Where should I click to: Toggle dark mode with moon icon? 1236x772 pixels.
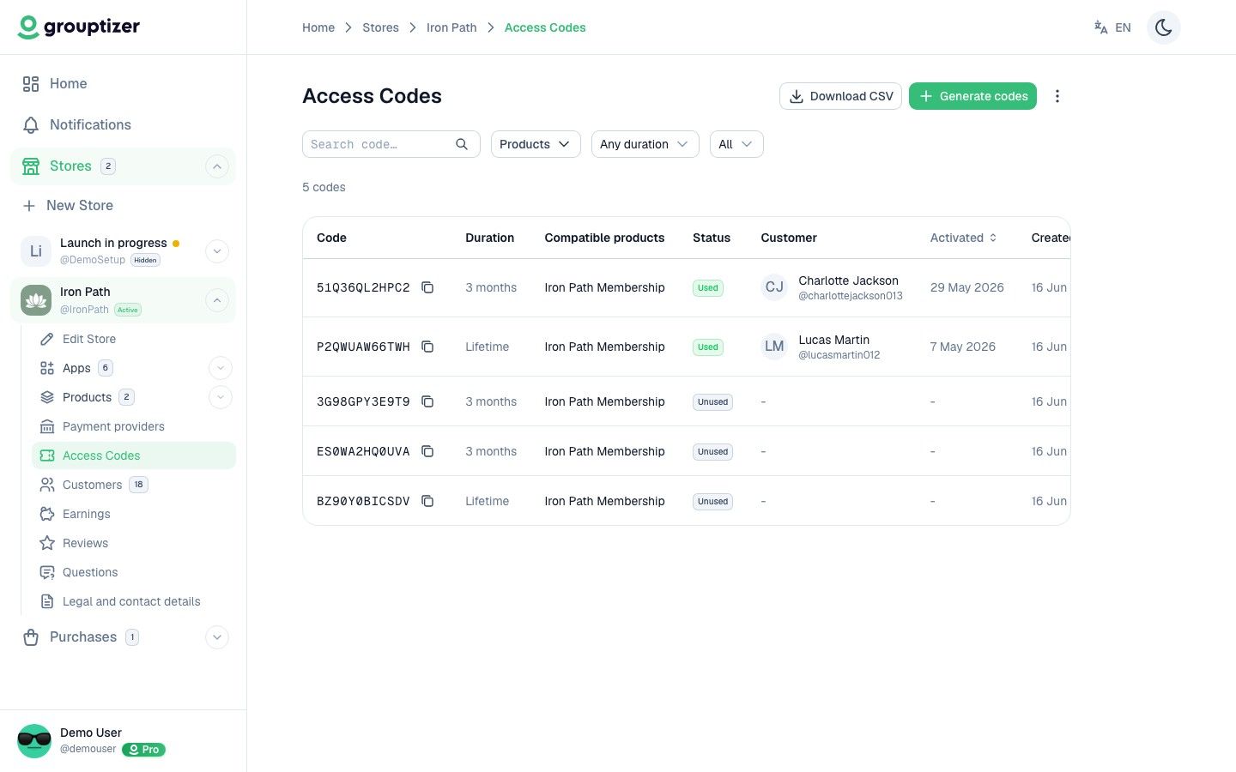1164,27
